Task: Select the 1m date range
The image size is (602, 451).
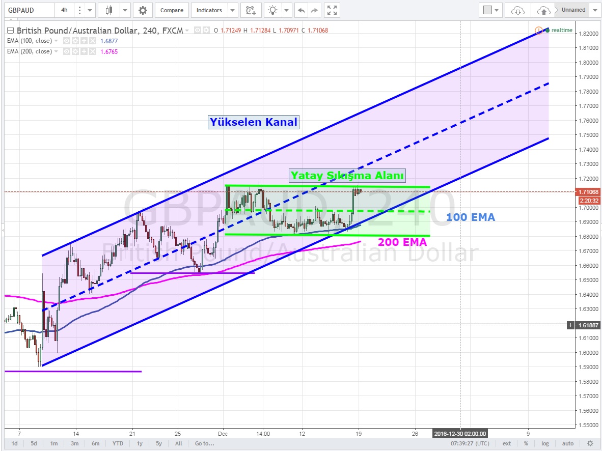Action: coord(54,443)
